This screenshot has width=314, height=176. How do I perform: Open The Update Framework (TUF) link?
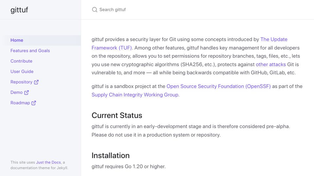coord(274,39)
